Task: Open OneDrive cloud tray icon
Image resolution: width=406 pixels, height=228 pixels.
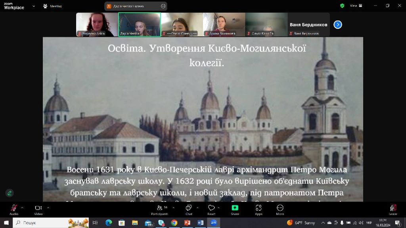Action: coord(329,223)
